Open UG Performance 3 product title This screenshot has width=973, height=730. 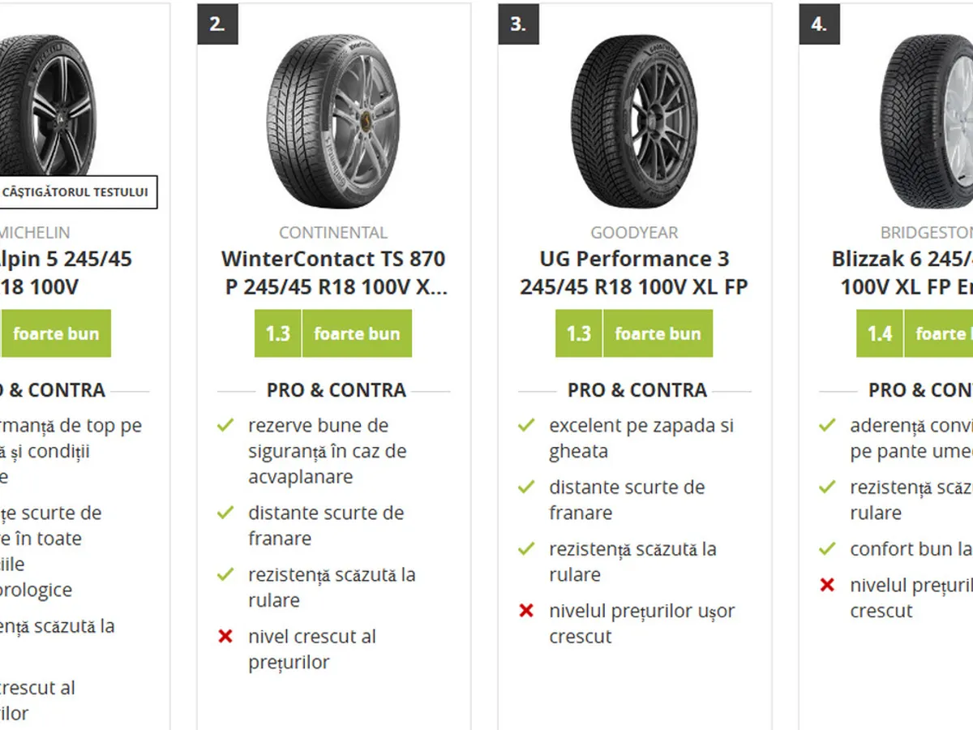[x=634, y=273]
